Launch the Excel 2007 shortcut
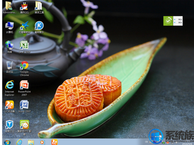194x145 pixels. click(24, 47)
